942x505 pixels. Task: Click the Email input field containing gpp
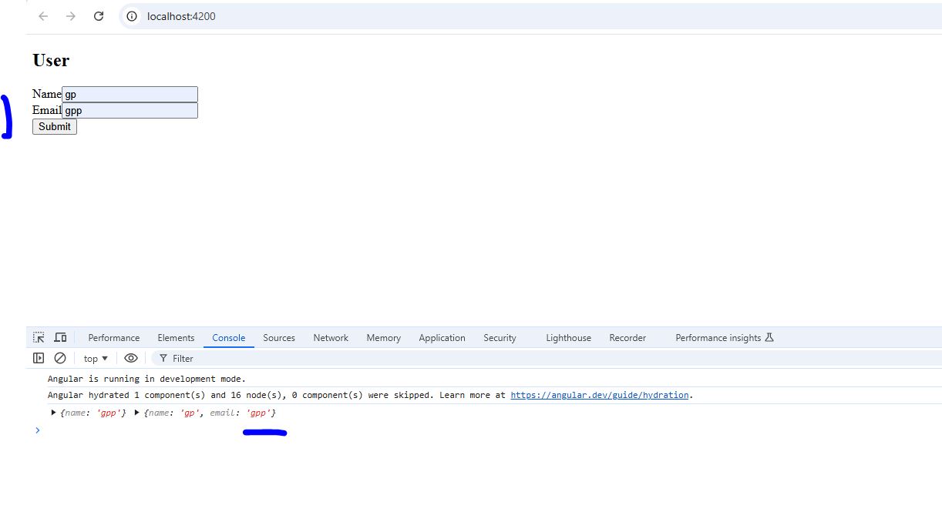pos(130,110)
